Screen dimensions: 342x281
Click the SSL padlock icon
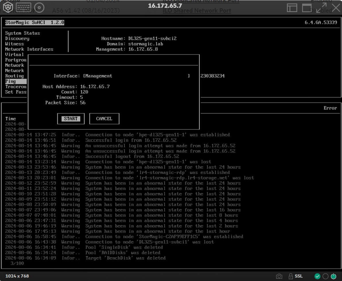tap(291, 276)
